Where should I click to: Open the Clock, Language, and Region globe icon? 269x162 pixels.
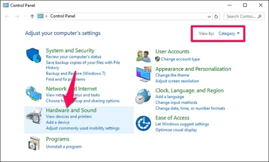(143, 97)
